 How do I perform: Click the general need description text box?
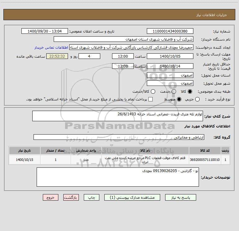118,116
